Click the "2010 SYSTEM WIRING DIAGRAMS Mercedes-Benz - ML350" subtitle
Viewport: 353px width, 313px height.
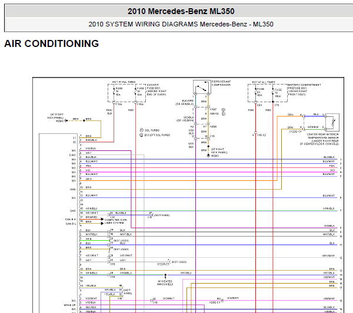click(181, 24)
